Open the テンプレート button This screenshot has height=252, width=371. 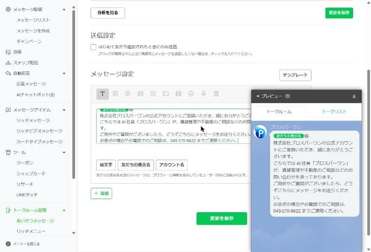tap(295, 75)
